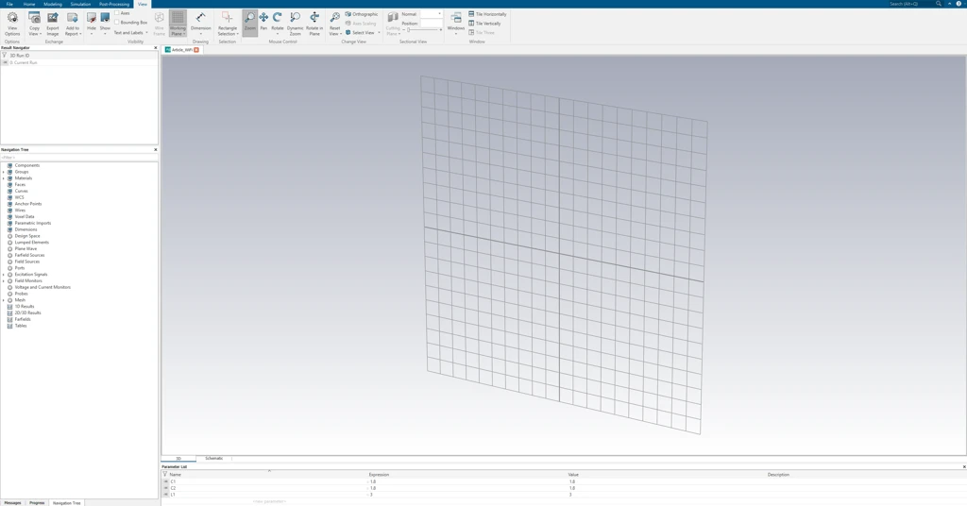Viewport: 967px width, 506px height.
Task: Select Components in the Navigation Tree
Action: (27, 165)
